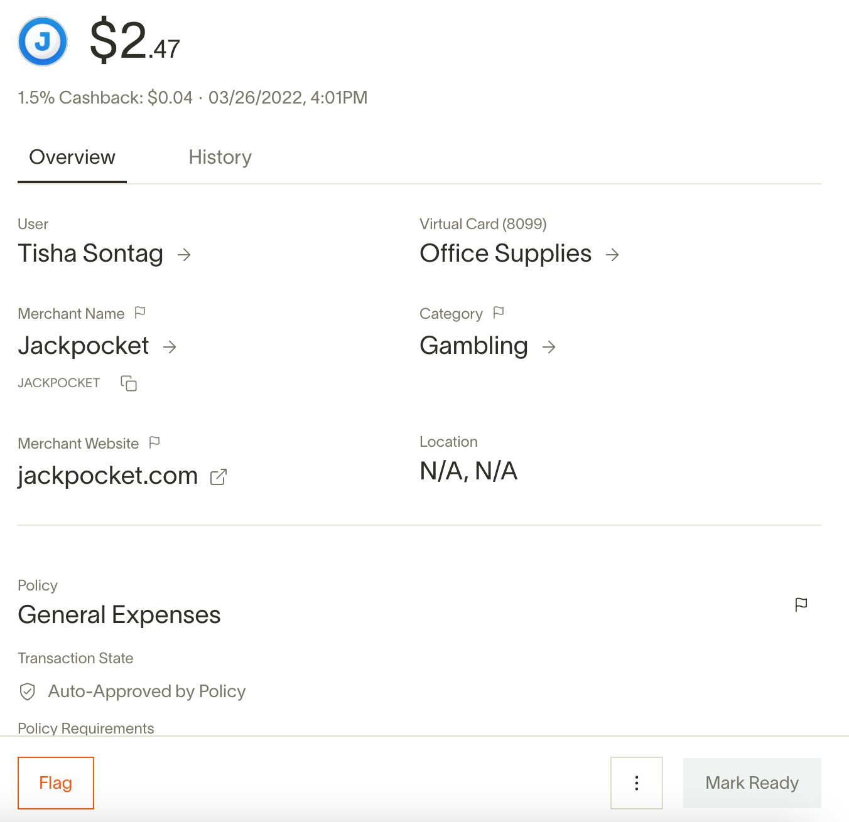Copy the JACKPOCKET raw merchant descriptor
849x822 pixels.
tap(129, 383)
